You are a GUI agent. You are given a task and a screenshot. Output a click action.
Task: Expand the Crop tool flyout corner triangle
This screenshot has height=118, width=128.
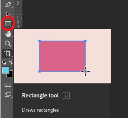12,56
